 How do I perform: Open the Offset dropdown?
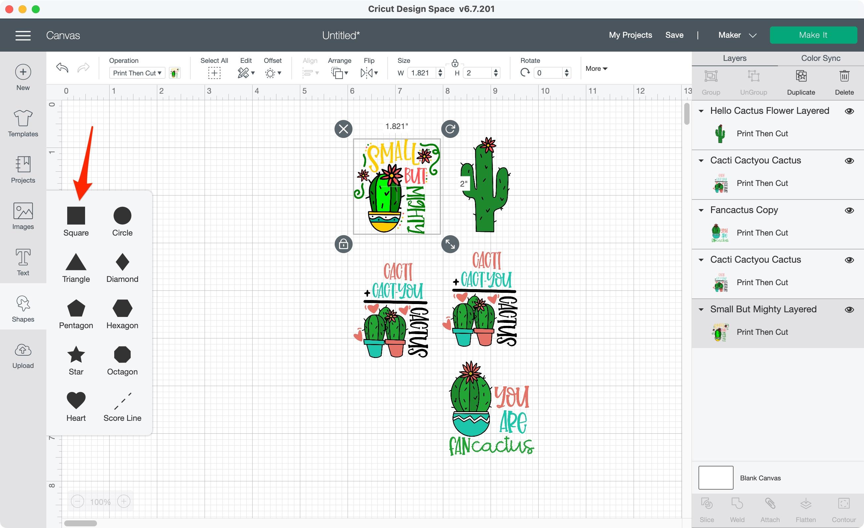pos(273,73)
